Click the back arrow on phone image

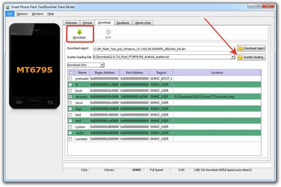[x=49, y=103]
